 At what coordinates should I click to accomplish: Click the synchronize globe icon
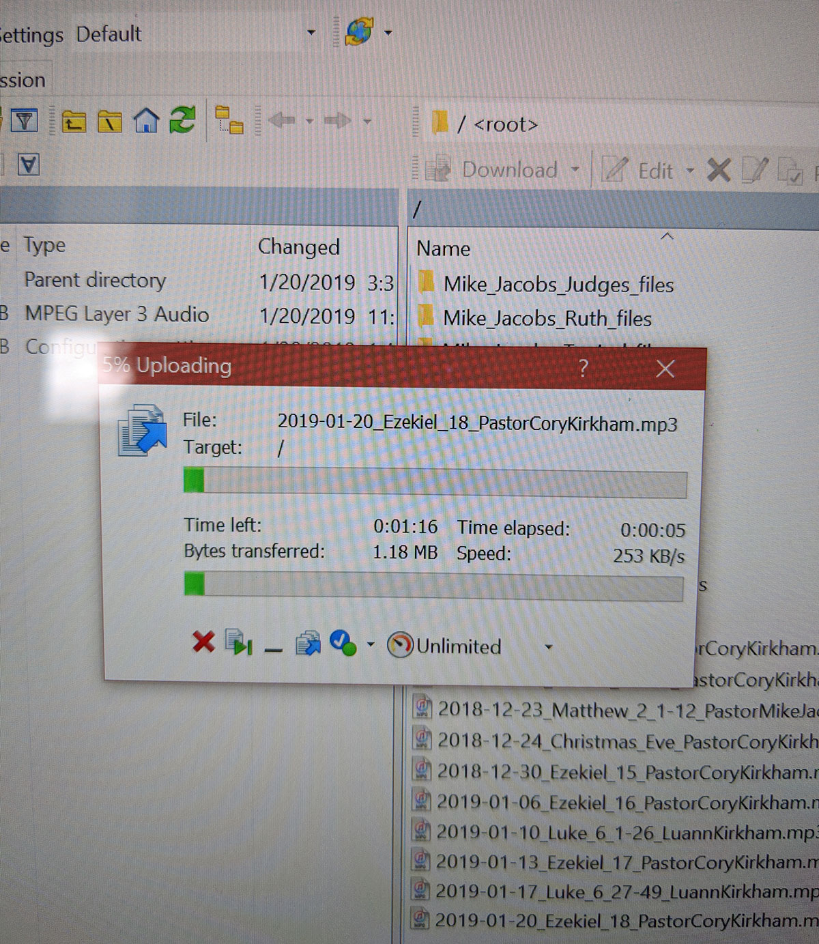point(359,31)
